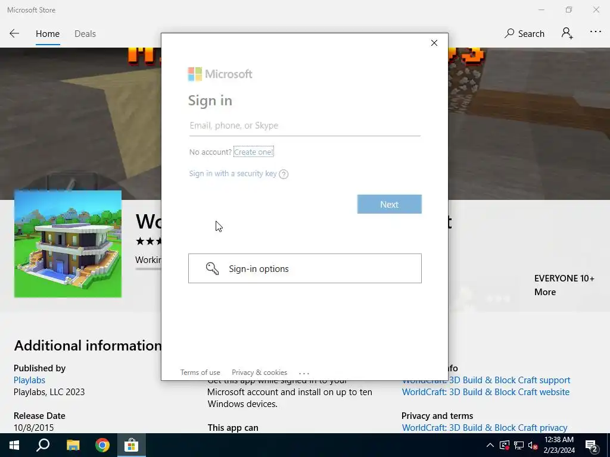Open the Store See more ellipsis menu

coord(595,32)
